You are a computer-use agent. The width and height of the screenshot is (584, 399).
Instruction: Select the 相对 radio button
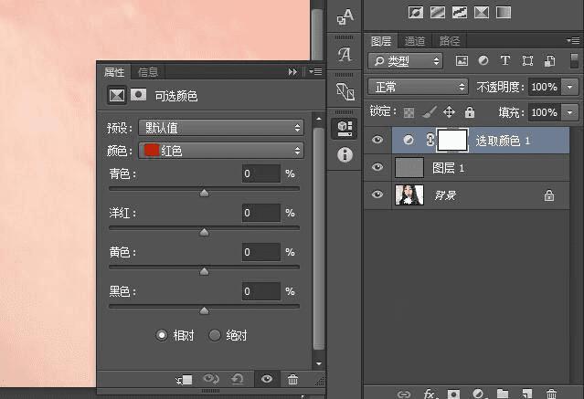pyautogui.click(x=161, y=335)
